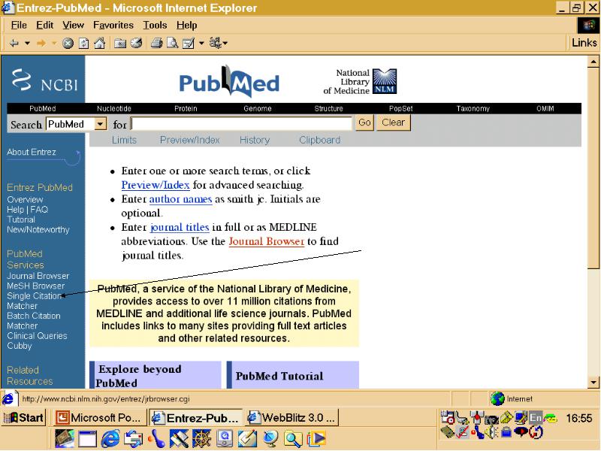Follow the blue 'author names' link
The height and width of the screenshot is (451, 601).
point(180,199)
